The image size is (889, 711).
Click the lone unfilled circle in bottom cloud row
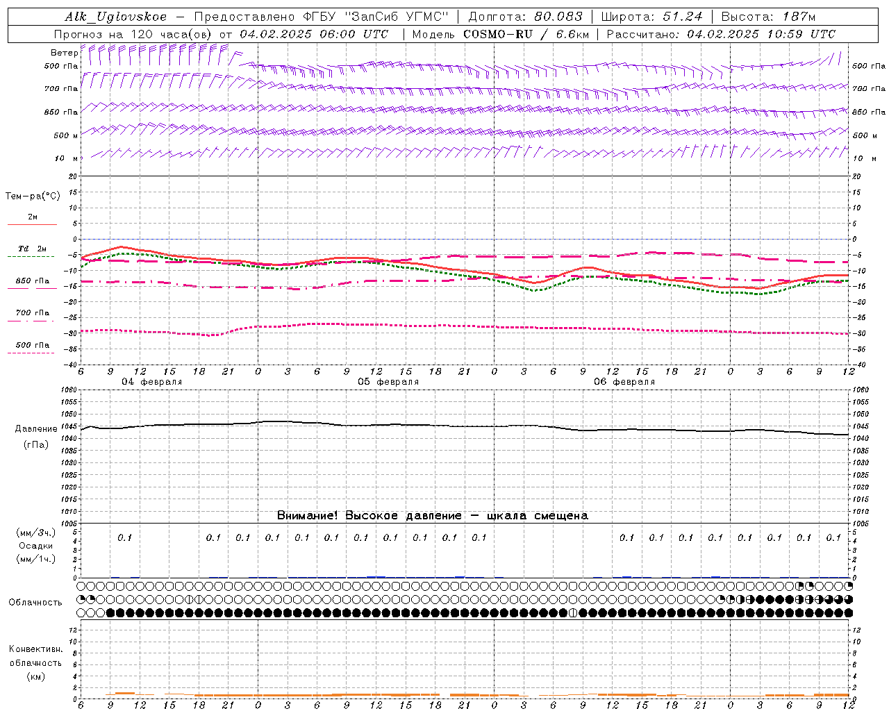pos(573,613)
